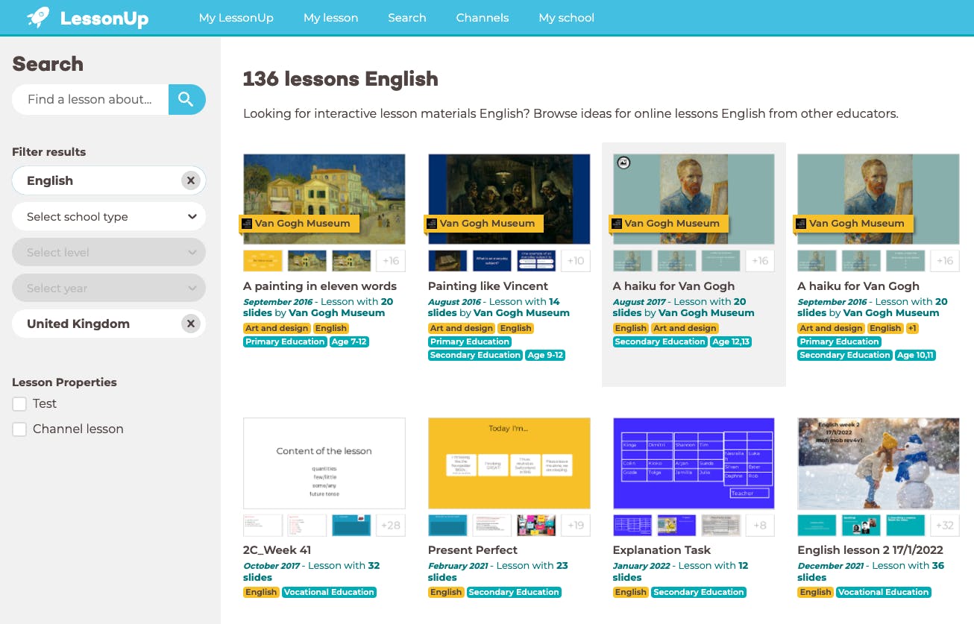The height and width of the screenshot is (624, 974).
Task: Click the LessonUp rocket logo
Action: click(87, 17)
